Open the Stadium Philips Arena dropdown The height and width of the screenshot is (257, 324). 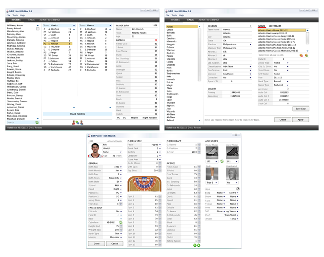coord(250,44)
